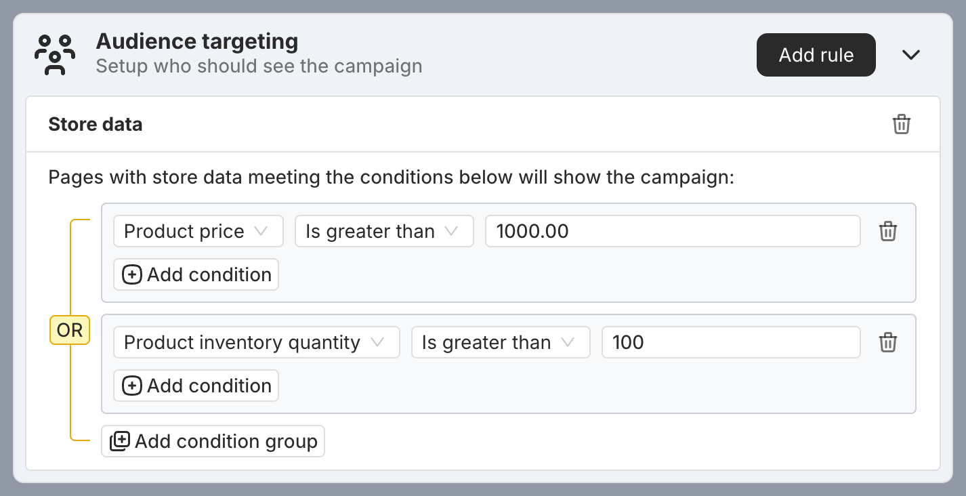
Task: Open the Product inventory quantity dropdown
Action: pos(257,343)
